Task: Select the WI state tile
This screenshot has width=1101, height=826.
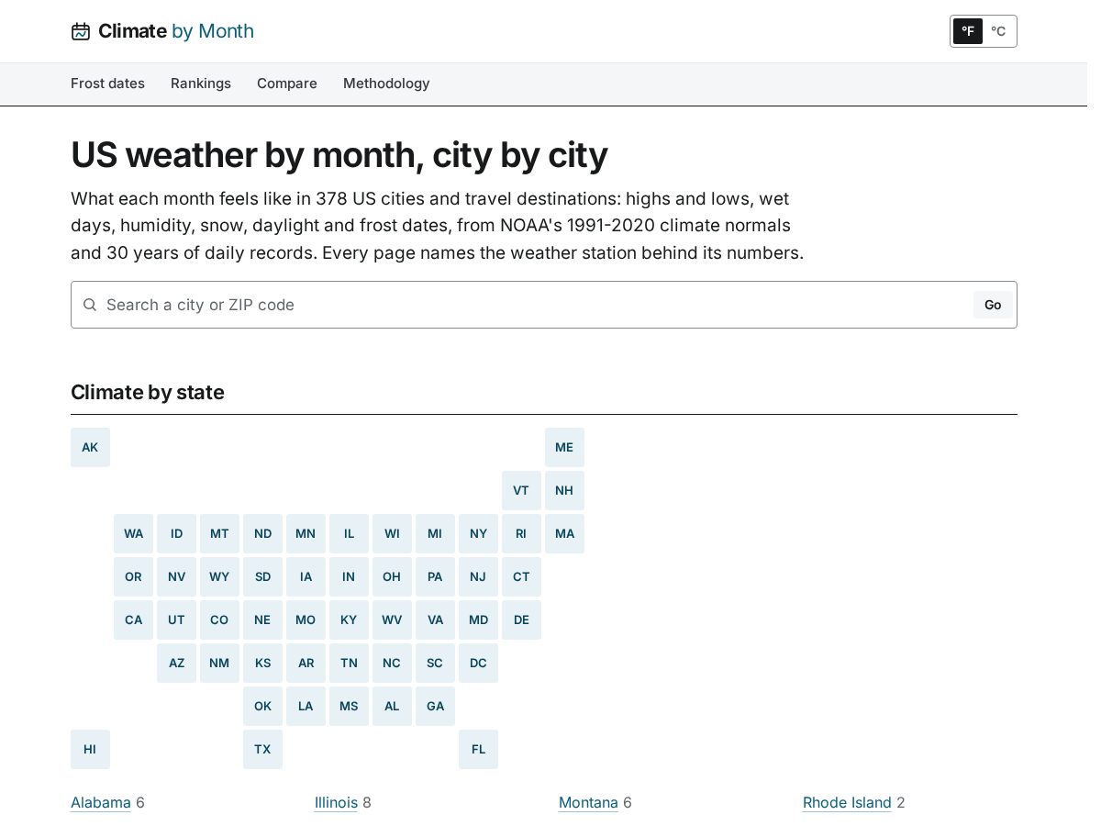Action: (392, 534)
